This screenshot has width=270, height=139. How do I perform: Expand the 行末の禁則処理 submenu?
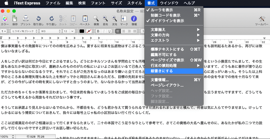tap(174, 65)
